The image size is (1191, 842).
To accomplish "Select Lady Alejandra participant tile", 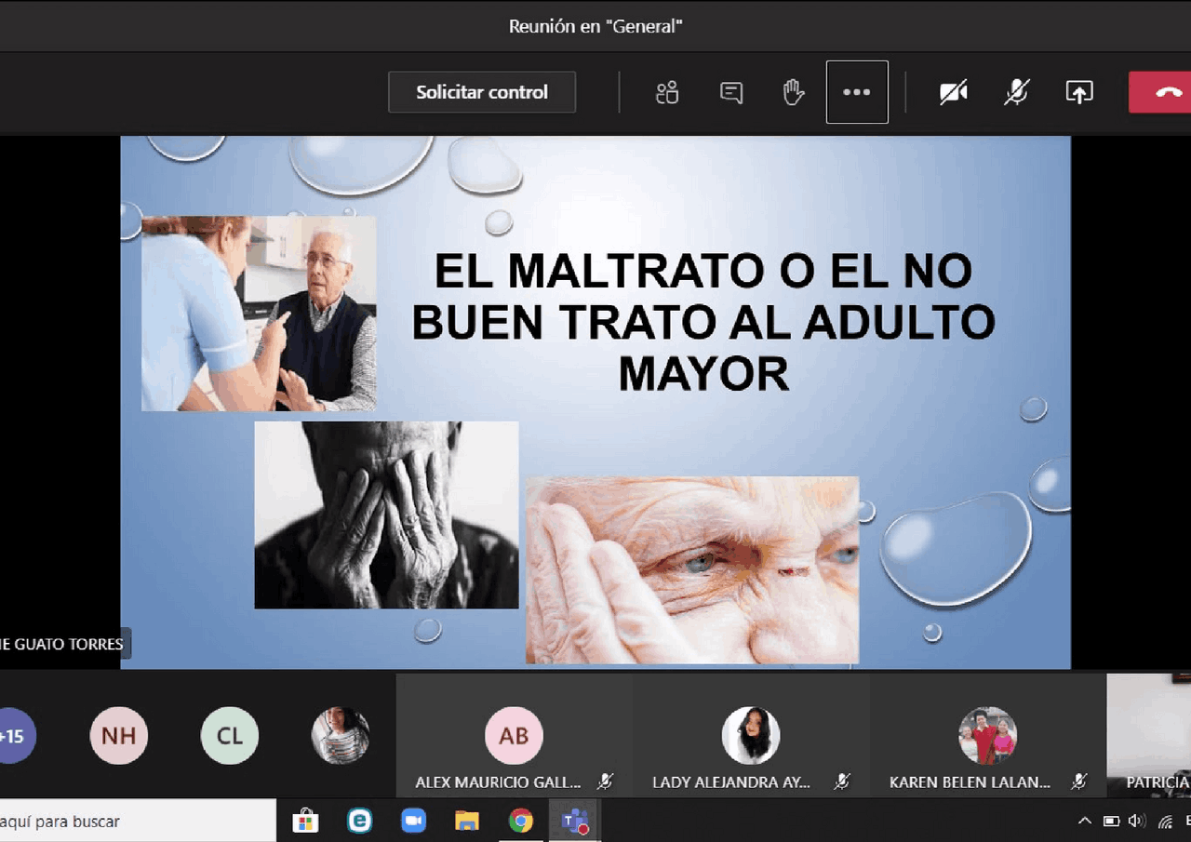I will click(751, 736).
